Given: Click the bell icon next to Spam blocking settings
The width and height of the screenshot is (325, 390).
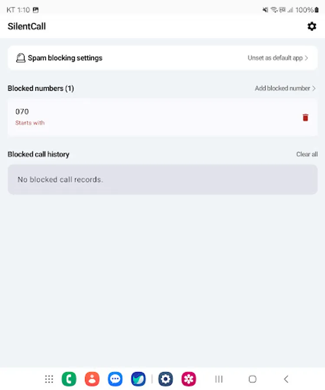Looking at the screenshot, I should [x=20, y=58].
